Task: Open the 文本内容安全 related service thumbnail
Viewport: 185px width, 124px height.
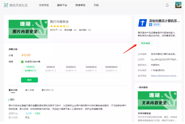Action: coord(157,100)
